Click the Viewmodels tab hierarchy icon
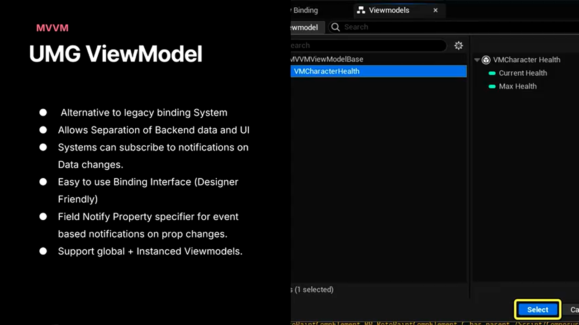Screen dimensions: 579x325 [361, 10]
